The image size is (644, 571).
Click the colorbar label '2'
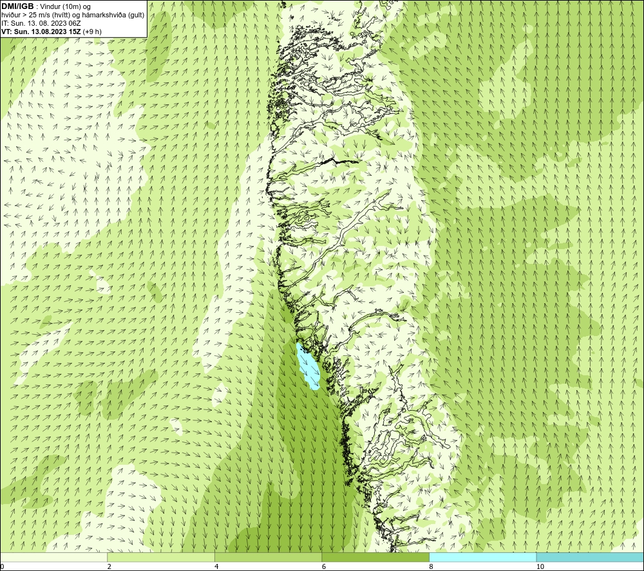(109, 566)
